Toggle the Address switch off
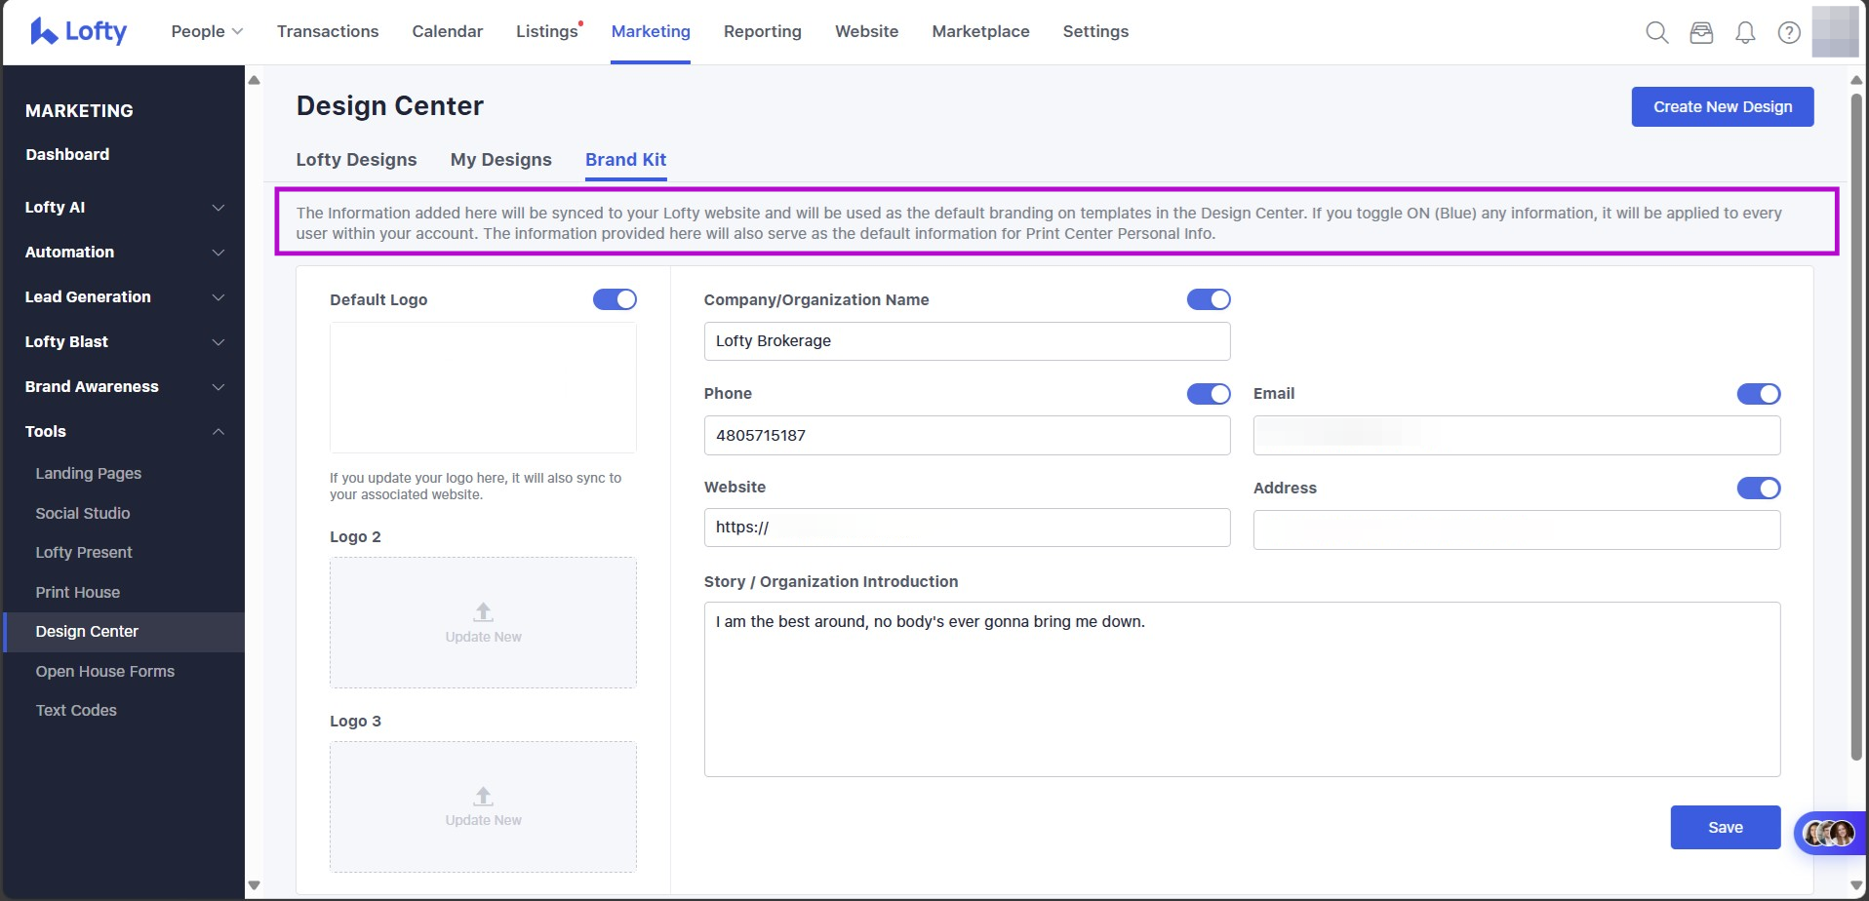The image size is (1869, 901). coord(1758,488)
